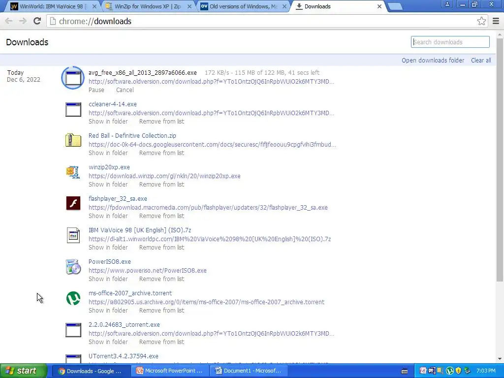Viewport: 504px width, 378px height.
Task: Show IBM ViaVoice 98 in folder
Action: tap(108, 248)
